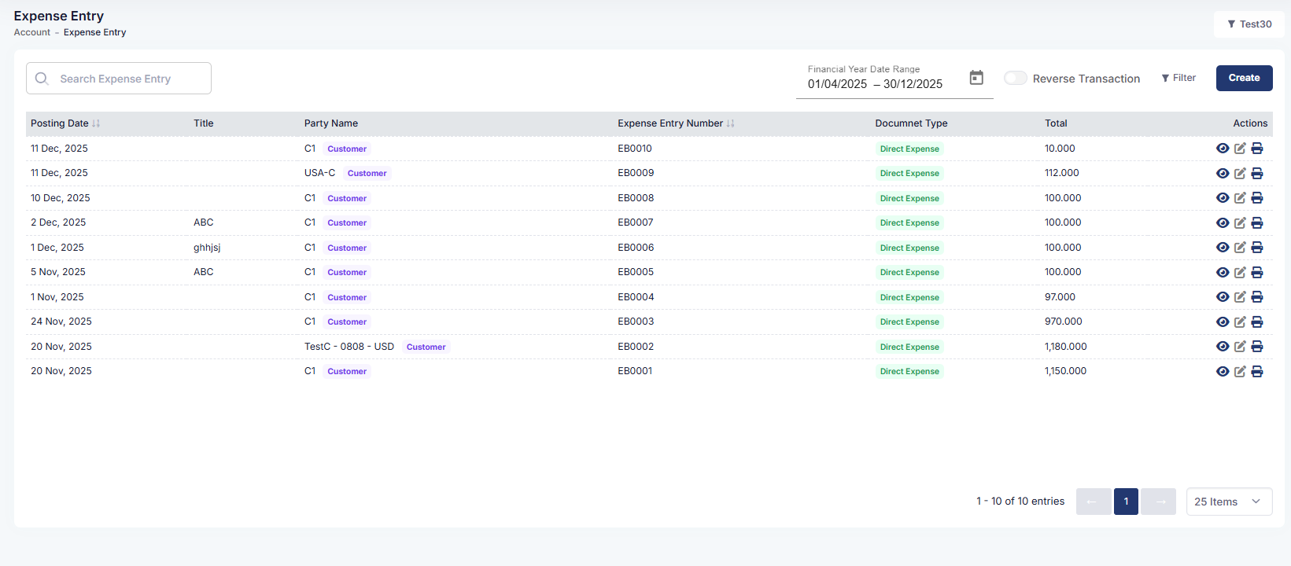Screen dimensions: 1291x566
Task: Open the calendar date range picker
Action: pos(976,78)
